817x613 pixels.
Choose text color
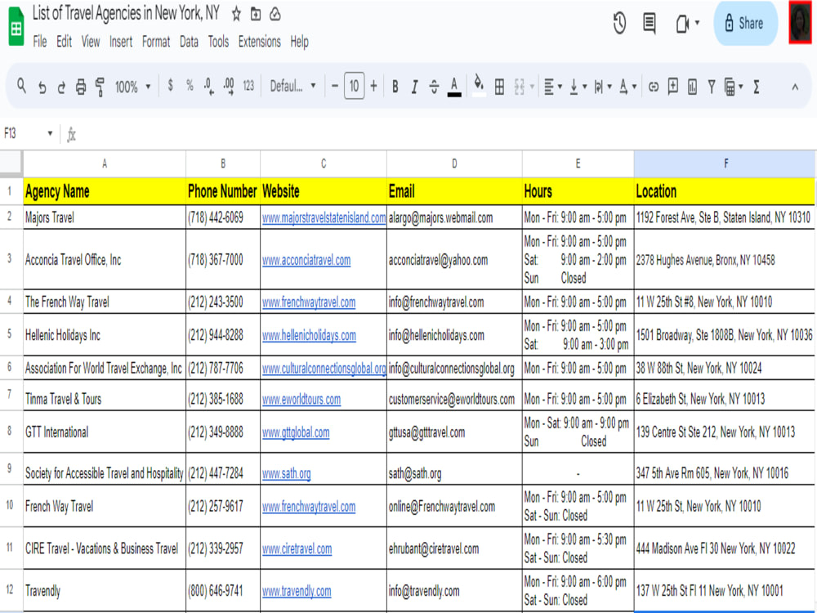[x=454, y=87]
